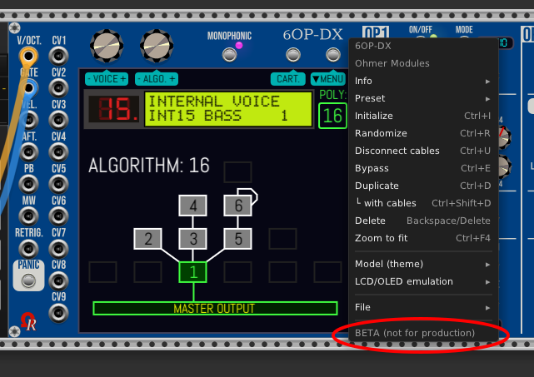Click the CV8 input jack
Image resolution: width=534 pixels, height=377 pixels.
click(x=58, y=280)
